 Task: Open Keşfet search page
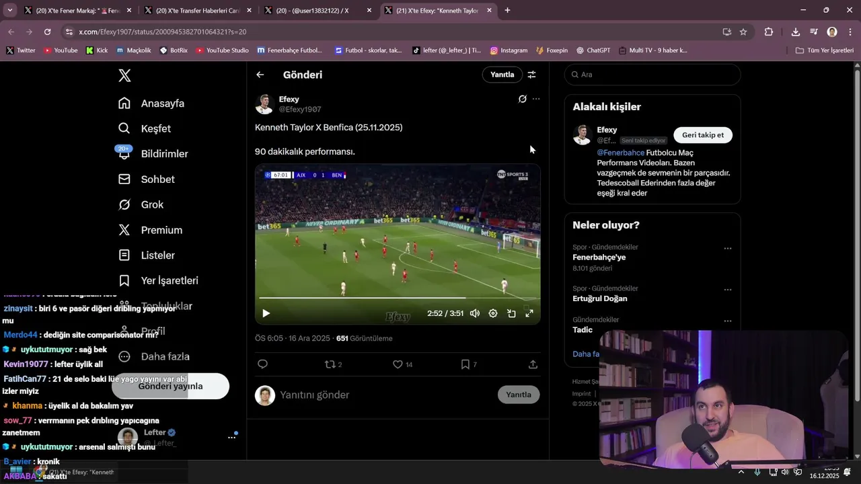[x=145, y=128]
